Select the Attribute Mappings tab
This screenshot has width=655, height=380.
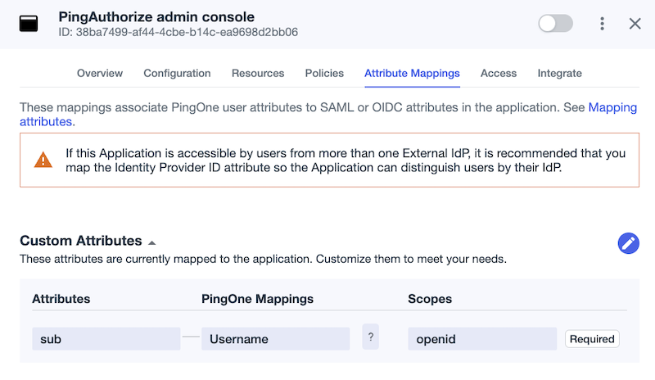pos(412,73)
